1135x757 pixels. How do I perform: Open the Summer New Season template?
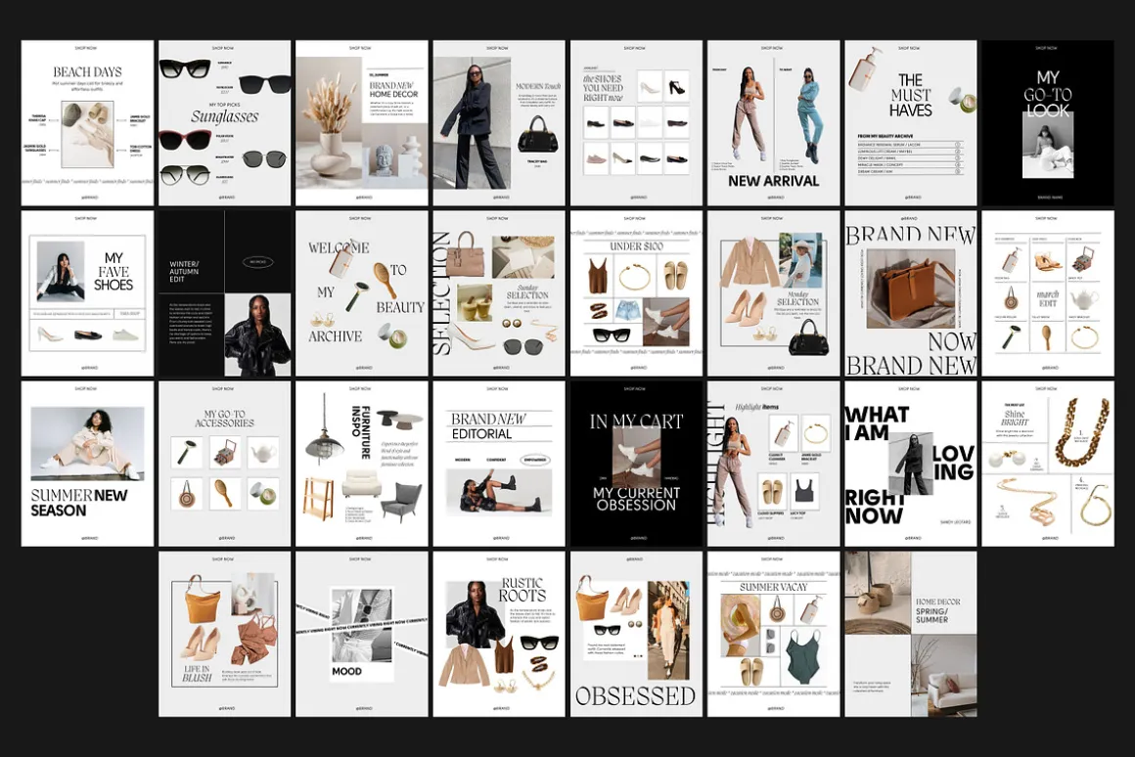[x=87, y=464]
